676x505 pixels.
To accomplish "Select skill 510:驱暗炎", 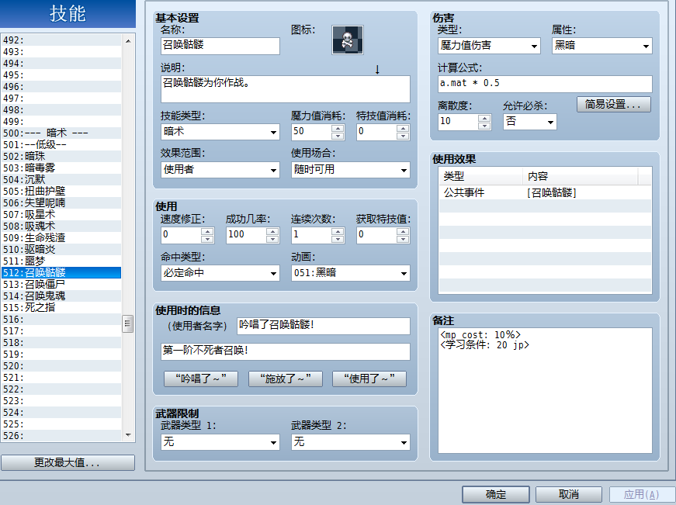I will point(61,250).
